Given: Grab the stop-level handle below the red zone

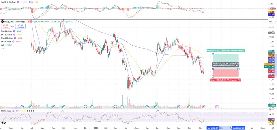Looking at the screenshot, I should tap(213, 77).
